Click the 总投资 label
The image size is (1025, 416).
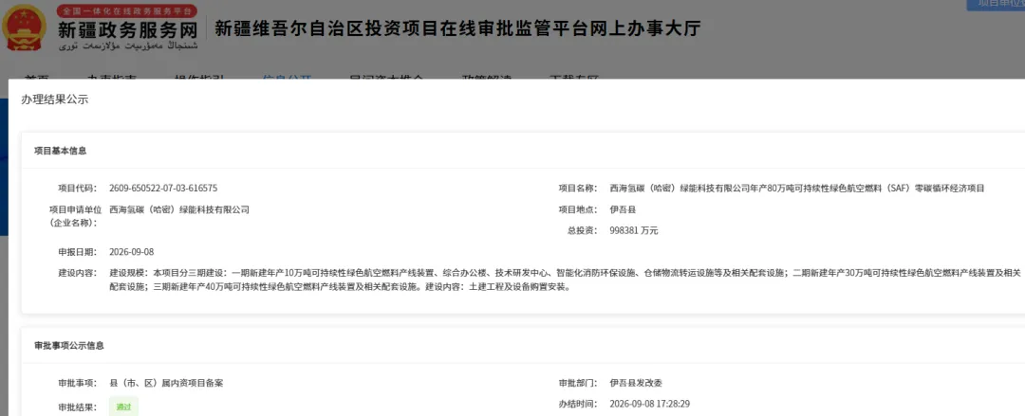click(x=583, y=230)
